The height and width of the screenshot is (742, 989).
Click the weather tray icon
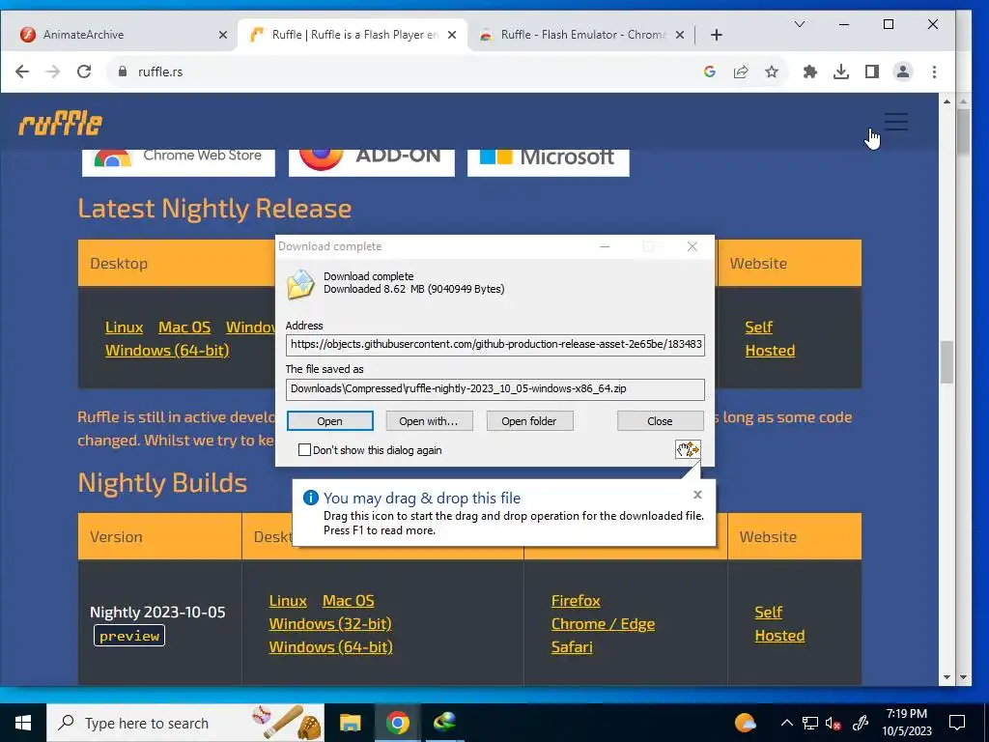pos(745,723)
